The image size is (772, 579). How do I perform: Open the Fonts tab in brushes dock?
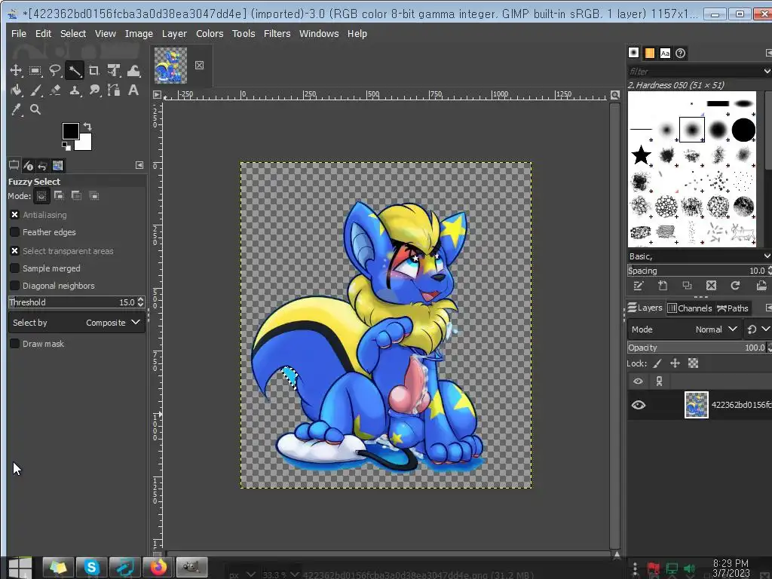(665, 54)
